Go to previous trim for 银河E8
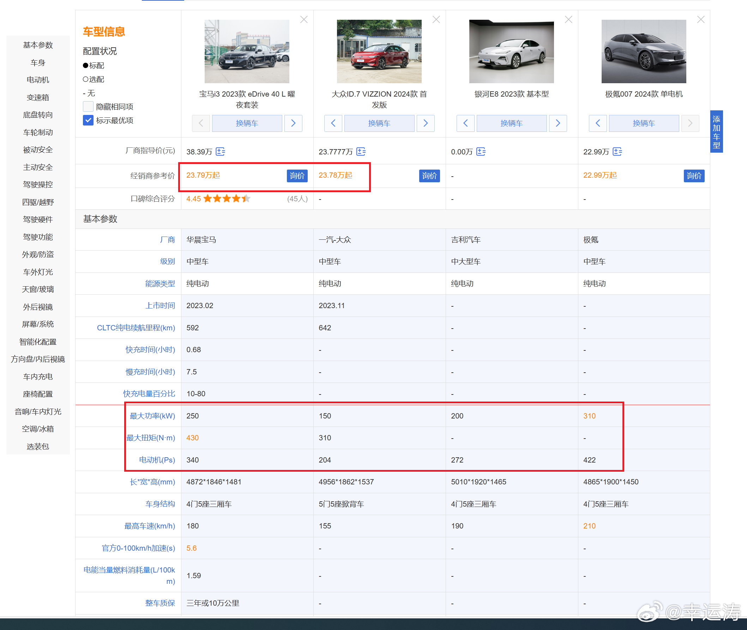 point(465,123)
